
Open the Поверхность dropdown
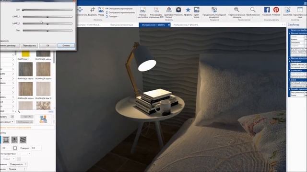18,164
